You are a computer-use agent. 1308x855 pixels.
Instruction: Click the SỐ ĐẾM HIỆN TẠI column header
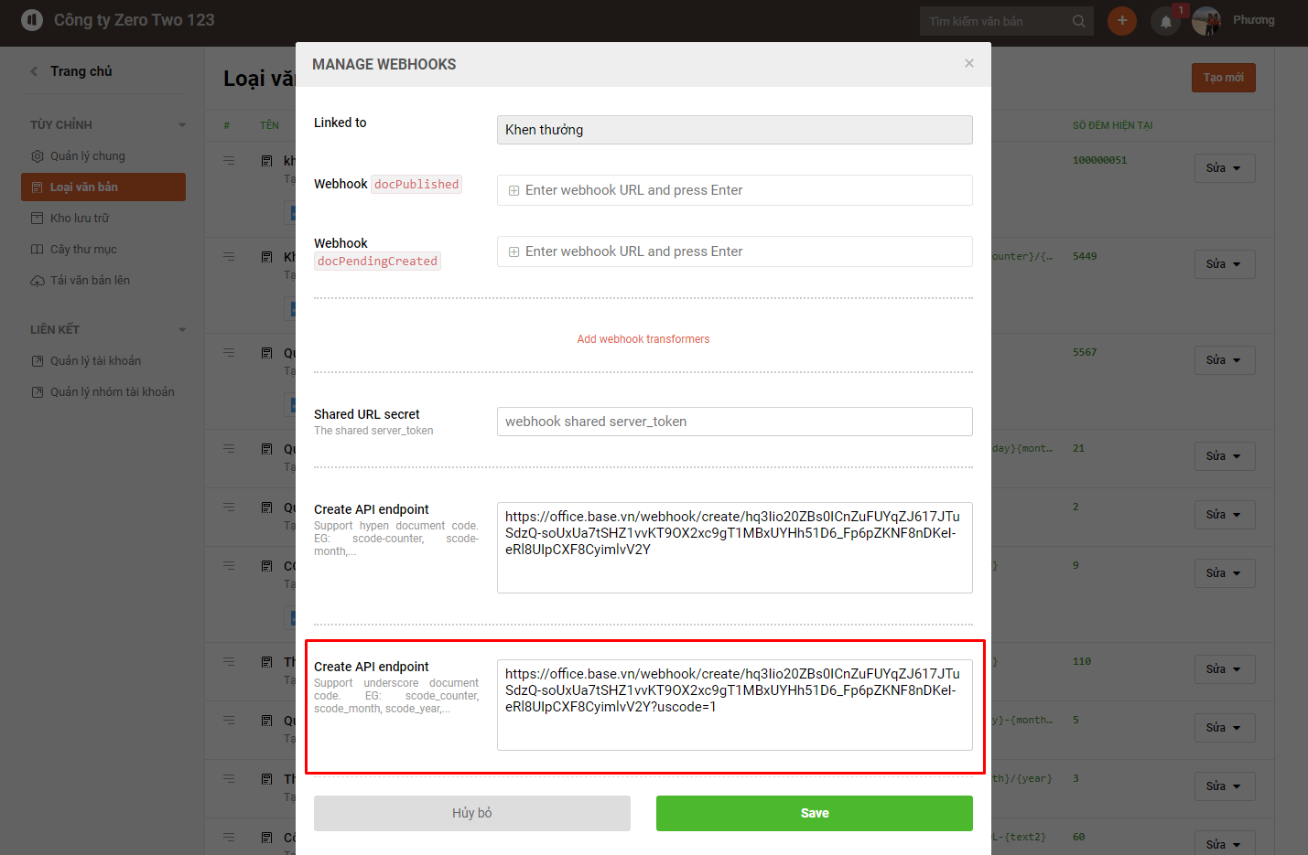click(x=1112, y=125)
